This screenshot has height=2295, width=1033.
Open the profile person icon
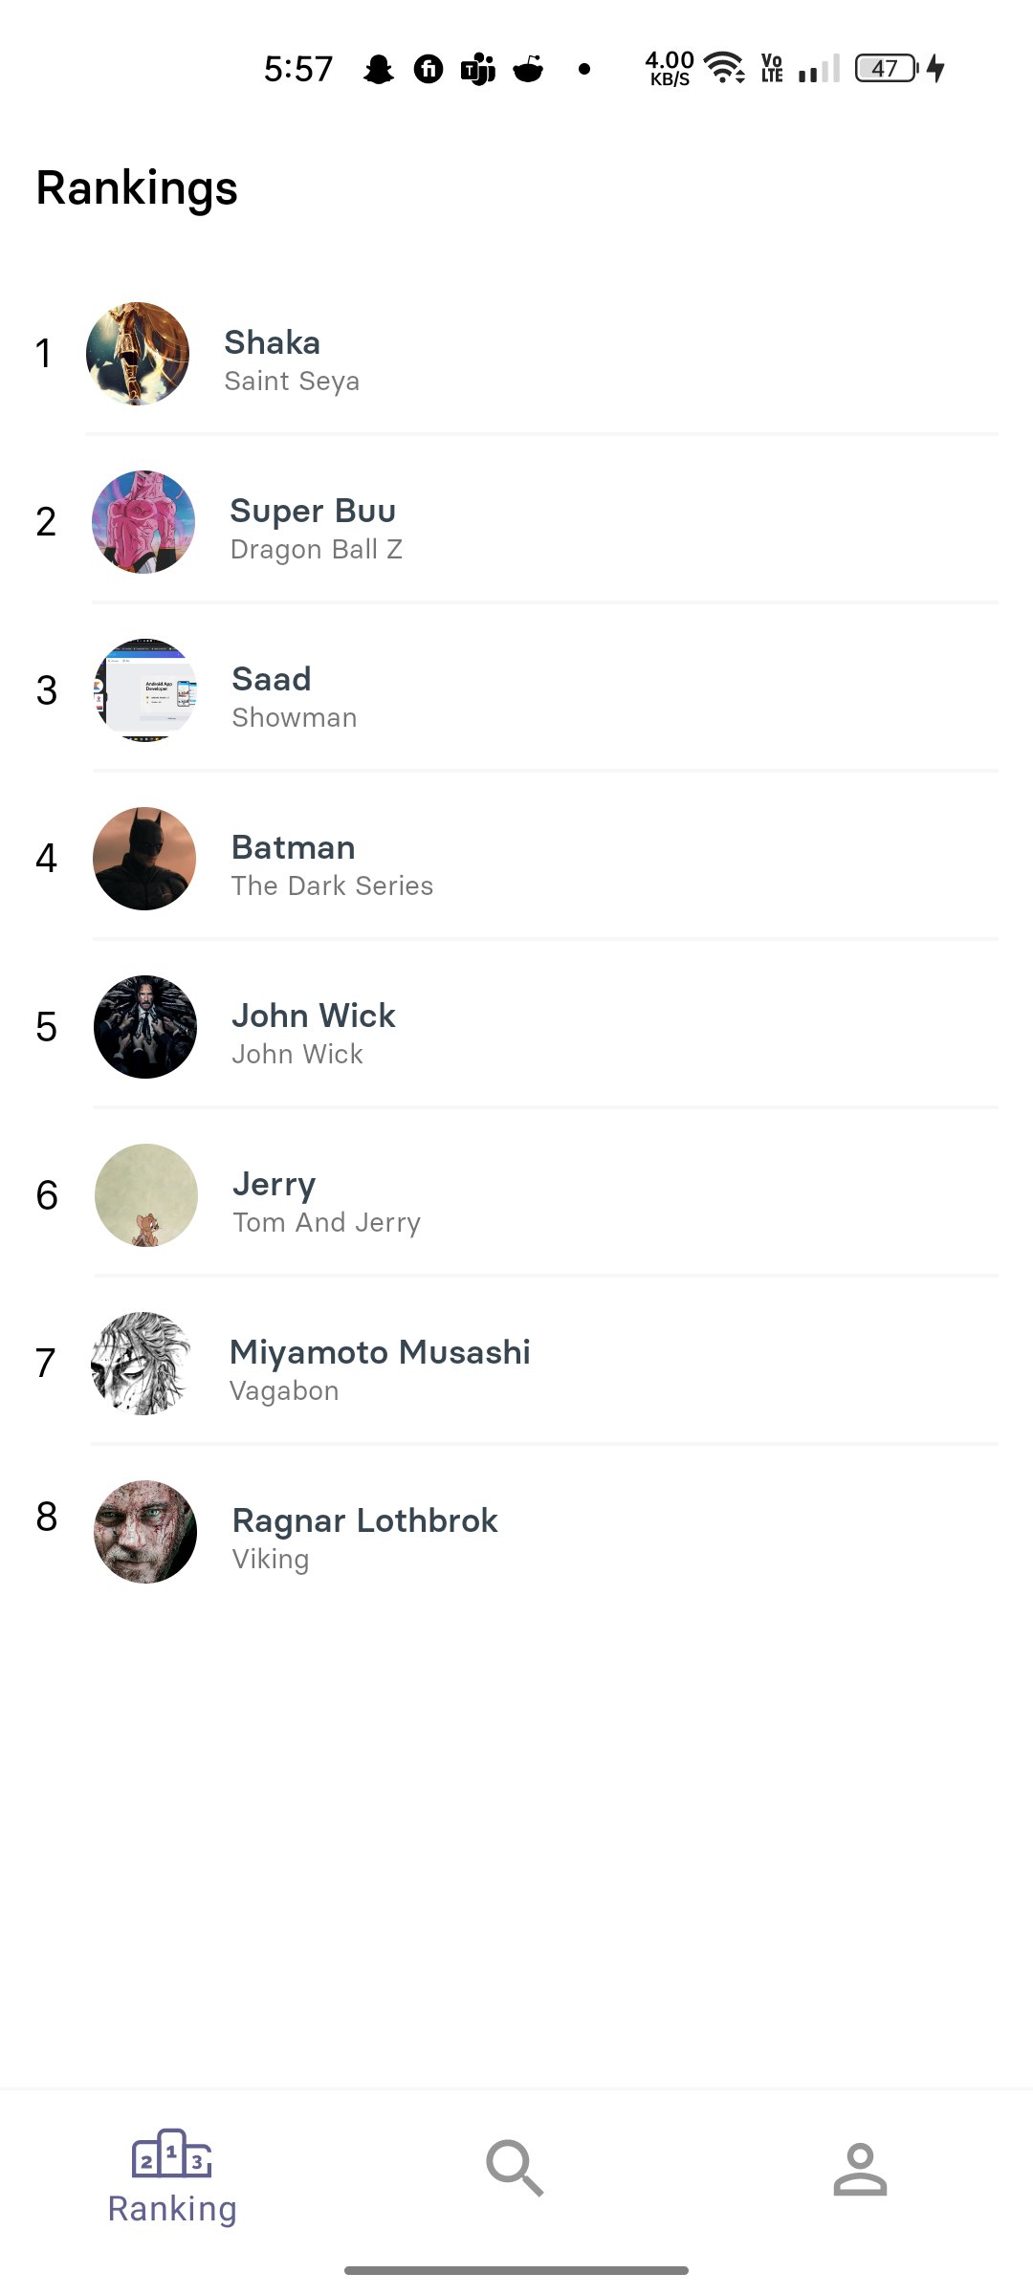tap(860, 2168)
